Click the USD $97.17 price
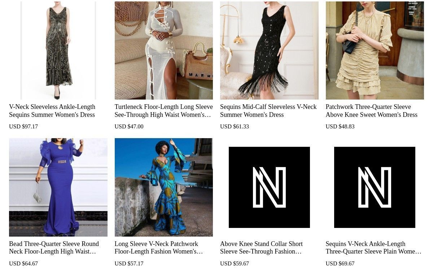This screenshot has height=277, width=433. coord(23,127)
